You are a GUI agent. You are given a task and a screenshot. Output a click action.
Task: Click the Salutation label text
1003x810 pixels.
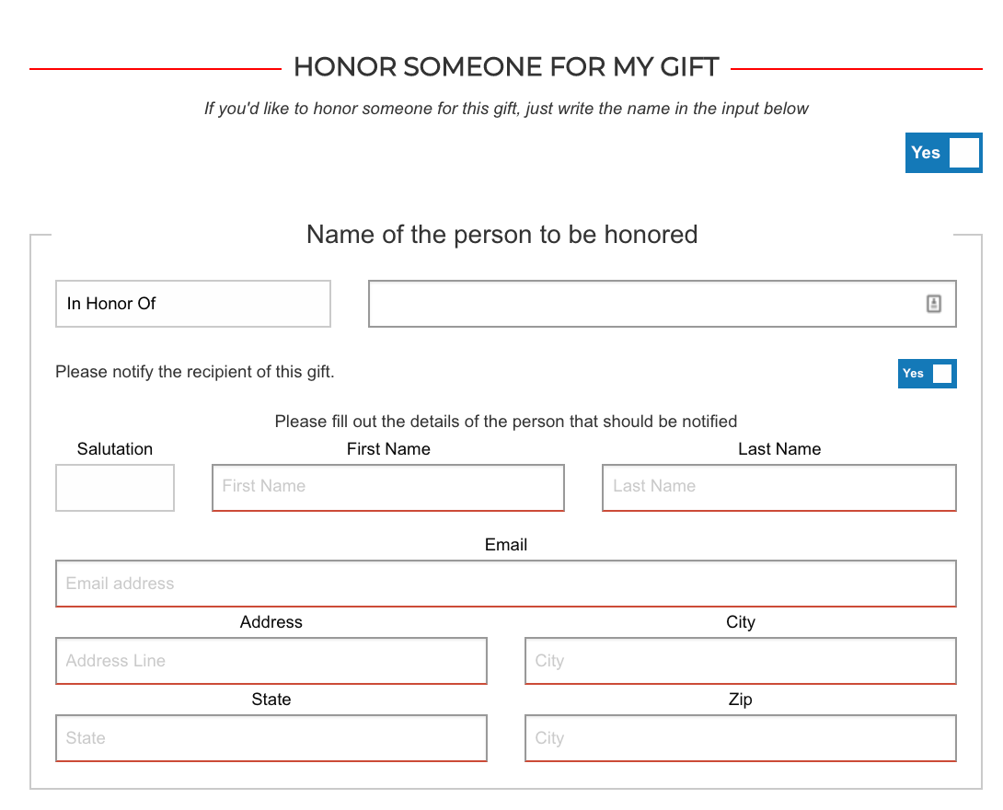coord(115,449)
